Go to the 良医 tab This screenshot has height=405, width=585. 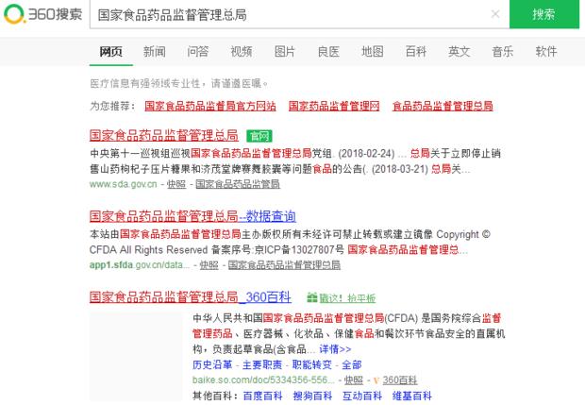coord(328,52)
